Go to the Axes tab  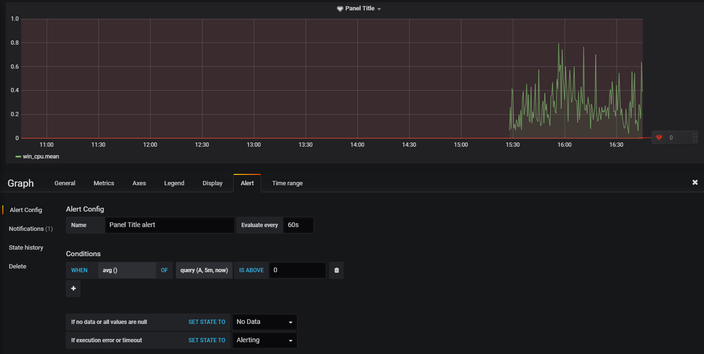coord(139,183)
